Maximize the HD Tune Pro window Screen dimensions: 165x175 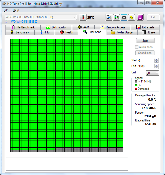[148, 3]
